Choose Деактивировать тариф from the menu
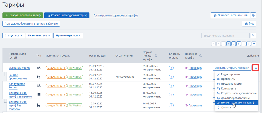Viewport: 262px width, 113px height. (x=235, y=98)
